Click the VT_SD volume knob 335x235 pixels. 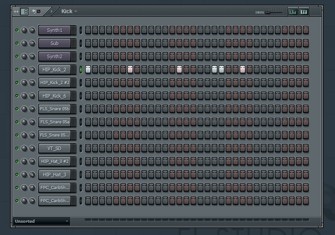click(x=32, y=148)
